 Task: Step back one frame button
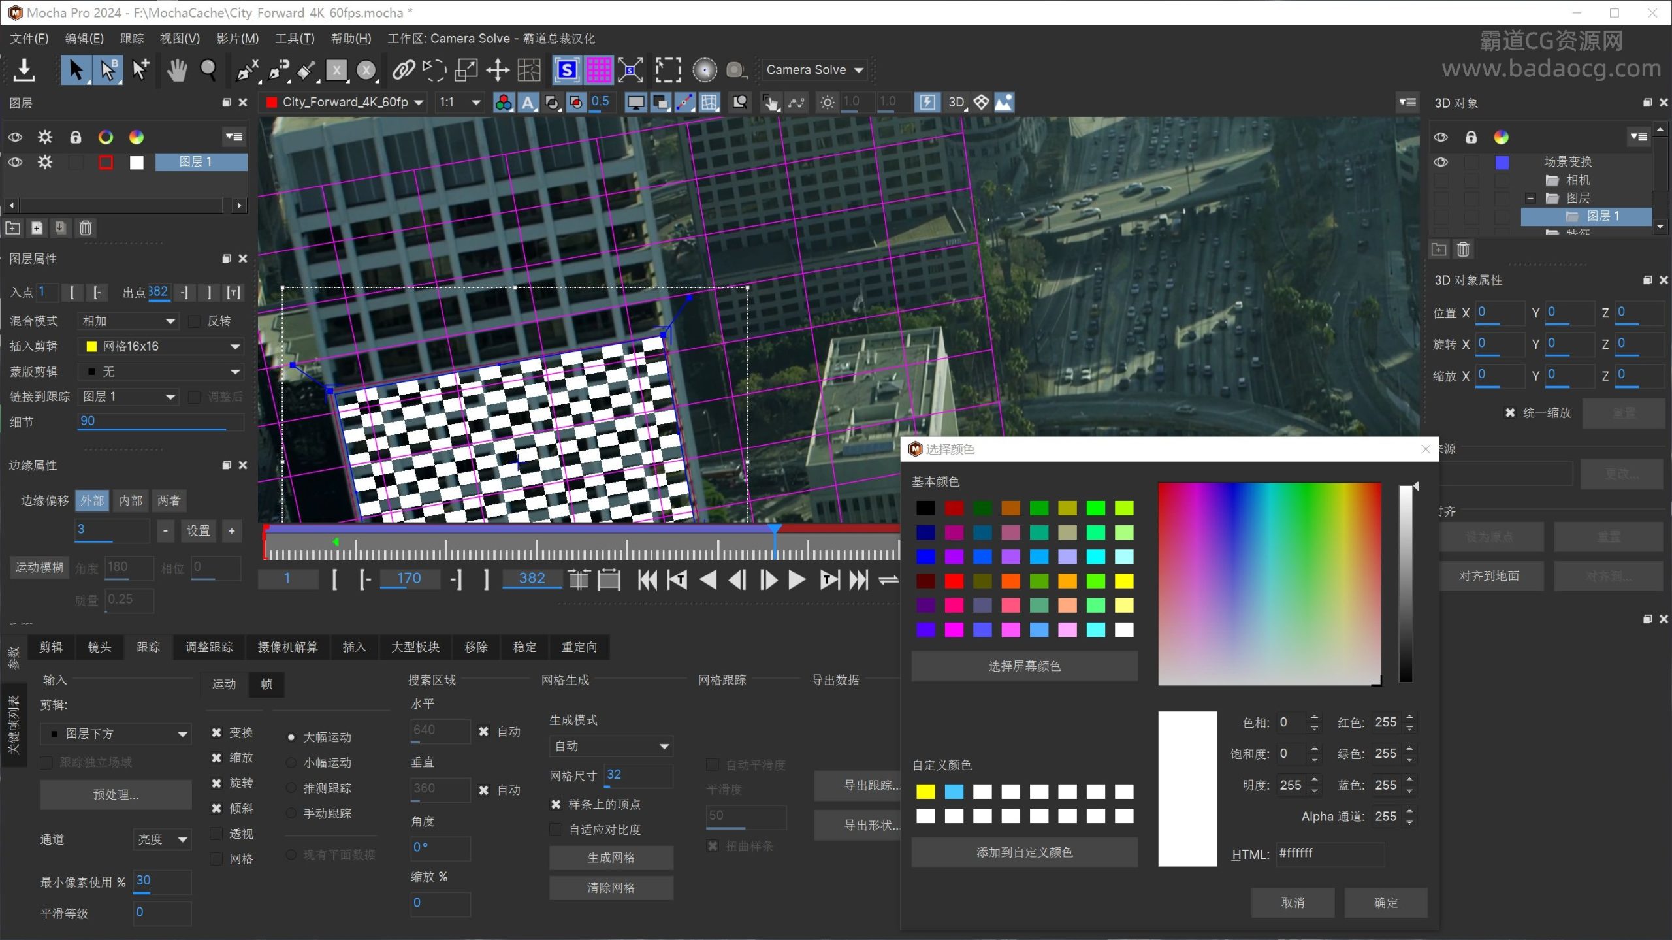(737, 579)
